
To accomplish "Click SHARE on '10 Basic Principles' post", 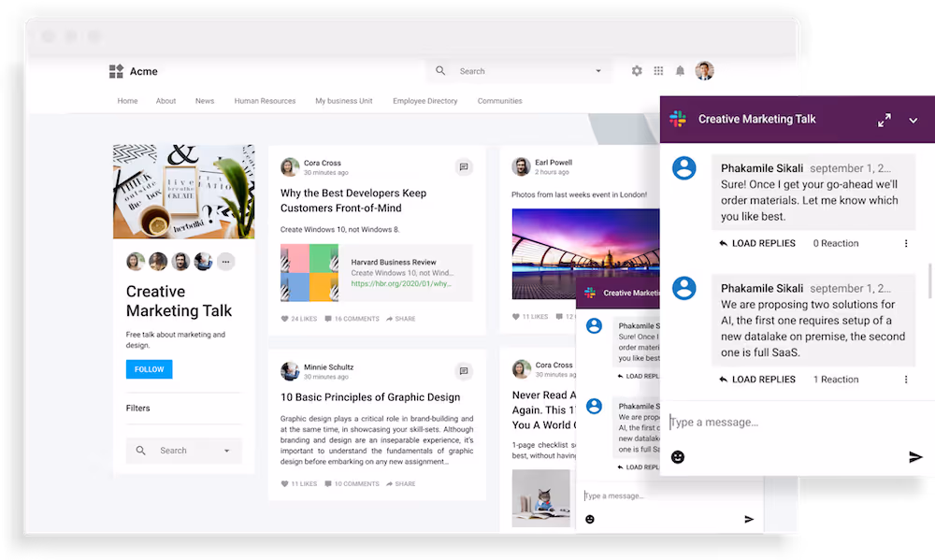I will click(x=401, y=483).
